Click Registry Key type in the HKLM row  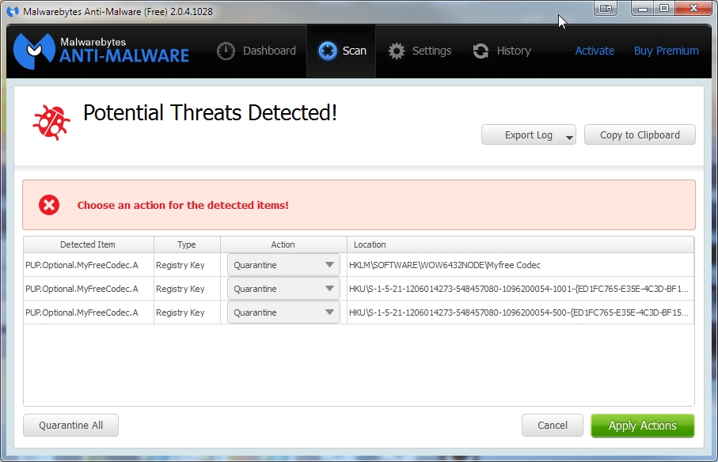(x=180, y=265)
